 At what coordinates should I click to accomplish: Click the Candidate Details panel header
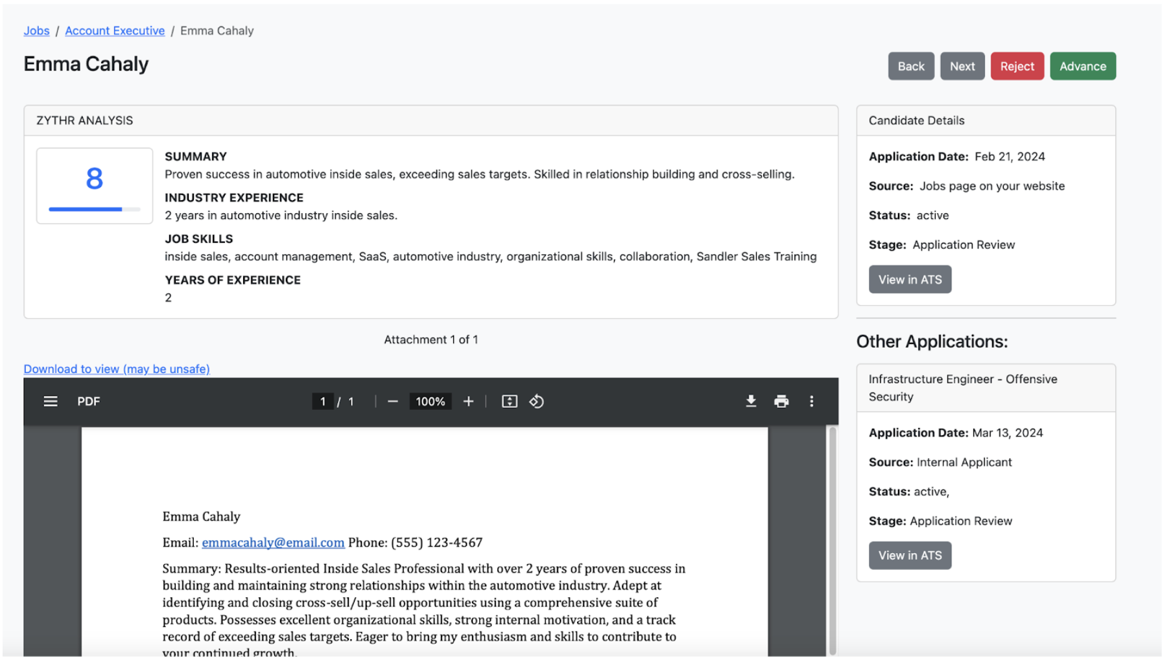[986, 120]
